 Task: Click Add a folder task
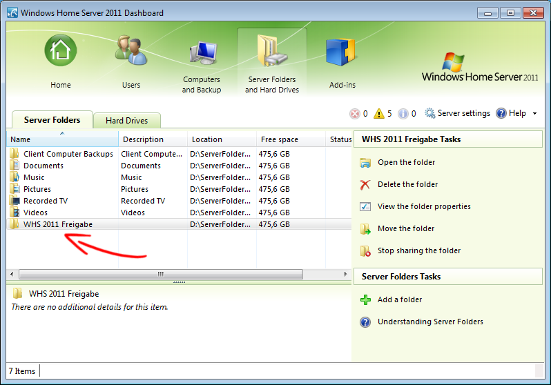click(400, 299)
